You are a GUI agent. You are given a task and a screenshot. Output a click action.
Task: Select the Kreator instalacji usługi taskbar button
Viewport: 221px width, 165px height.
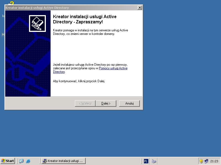pos(64,161)
